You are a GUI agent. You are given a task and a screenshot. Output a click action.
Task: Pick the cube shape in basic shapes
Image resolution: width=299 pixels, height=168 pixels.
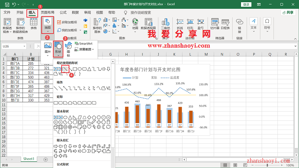(x=56, y=127)
